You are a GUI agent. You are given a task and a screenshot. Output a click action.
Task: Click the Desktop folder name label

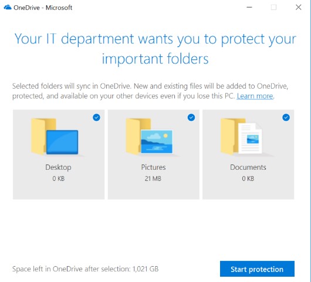point(58,167)
